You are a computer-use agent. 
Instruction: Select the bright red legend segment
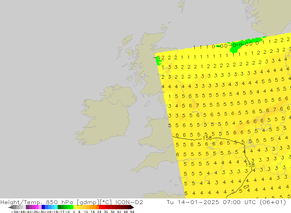click(x=100, y=207)
